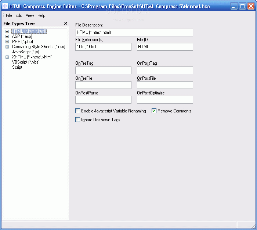Click the application icon in title bar

[x=5, y=6]
